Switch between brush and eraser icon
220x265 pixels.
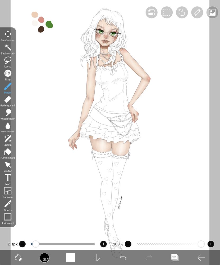(18, 258)
